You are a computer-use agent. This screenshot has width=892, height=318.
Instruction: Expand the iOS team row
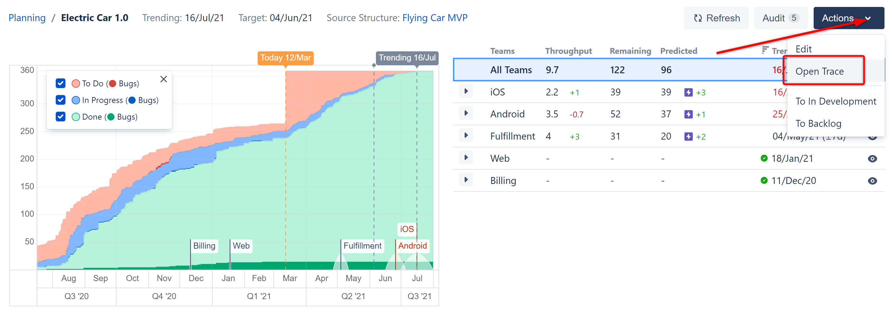tap(466, 92)
